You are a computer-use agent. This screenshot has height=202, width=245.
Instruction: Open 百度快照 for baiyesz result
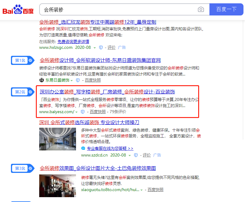98,112
